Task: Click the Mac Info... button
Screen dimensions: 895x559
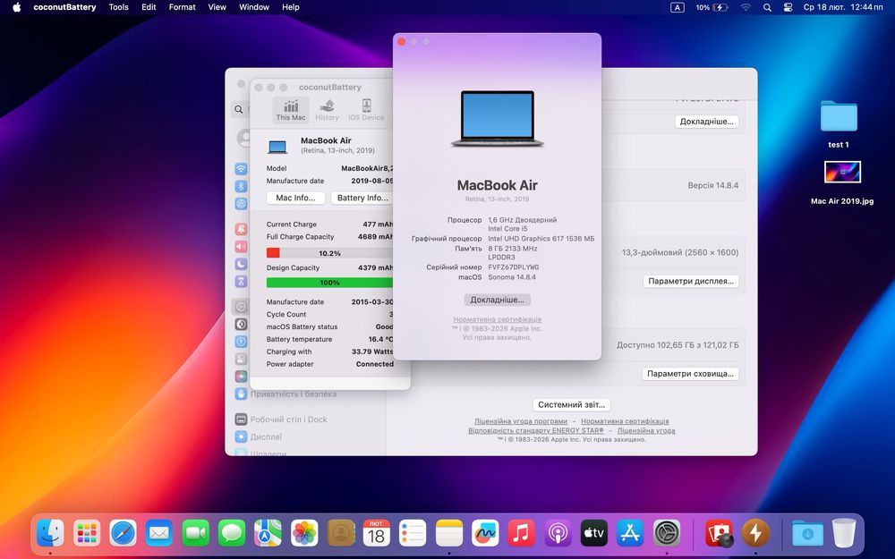Action: coord(295,198)
